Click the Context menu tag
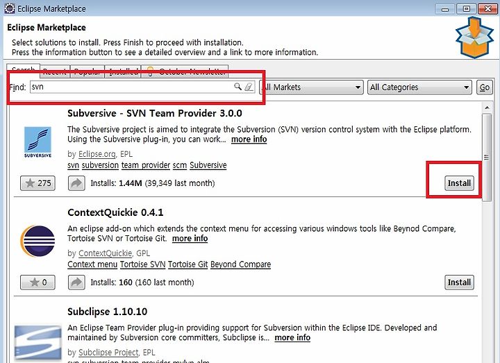The image size is (500, 363). (x=92, y=264)
